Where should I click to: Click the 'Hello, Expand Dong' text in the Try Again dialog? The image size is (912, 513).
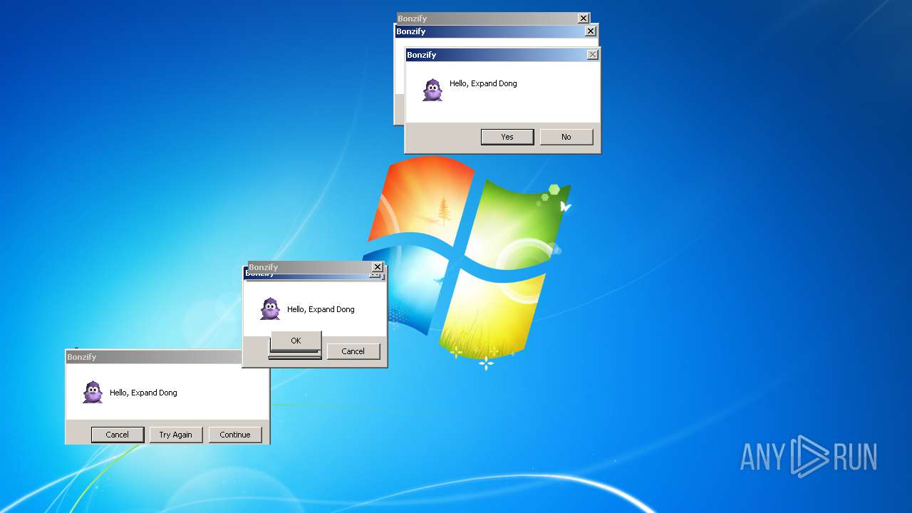143,393
